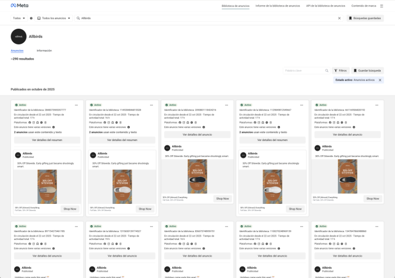This screenshot has height=278, width=395.
Task: Open three-dot menu on ad 1145084846815528
Action: click(152, 105)
